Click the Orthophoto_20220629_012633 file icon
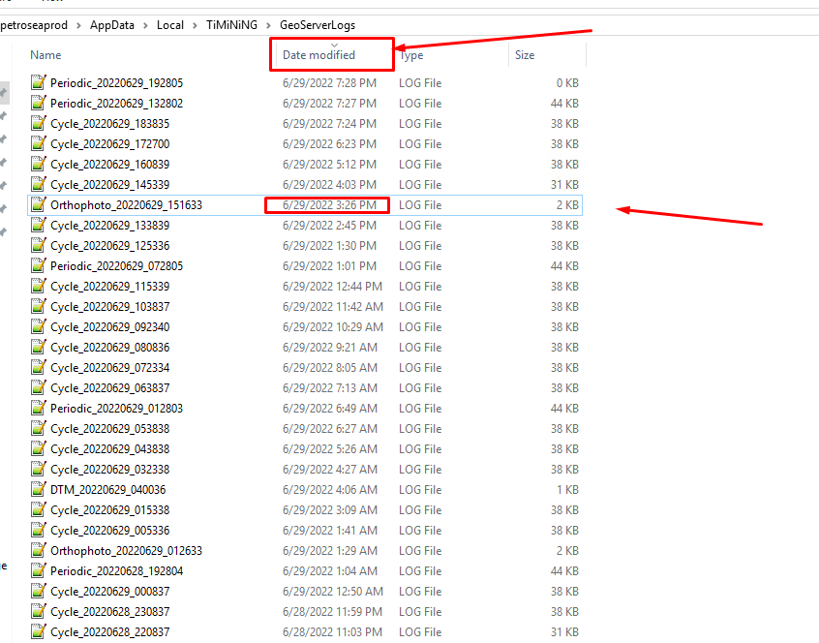Screen dimensions: 819x643 39,551
